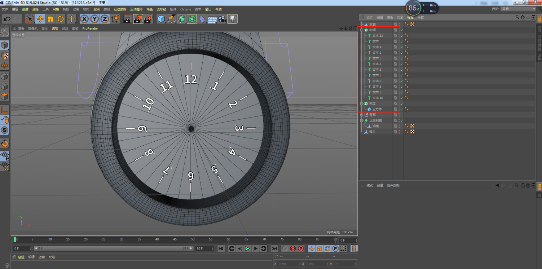Select the 立方体 object in tree
542x269 pixels.
click(x=377, y=109)
